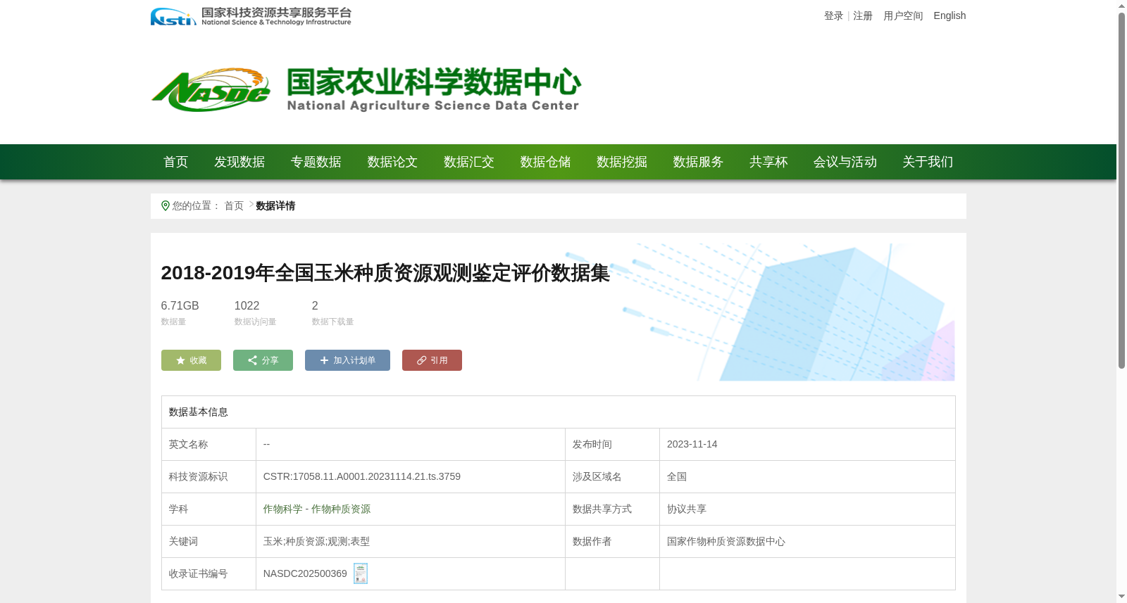Click the 数据基本信息 section header

[x=198, y=412]
